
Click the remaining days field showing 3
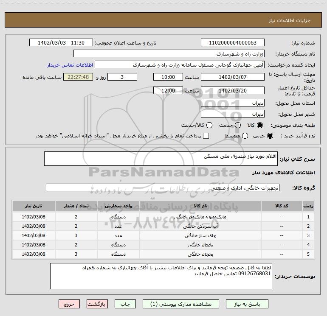pos(122,77)
